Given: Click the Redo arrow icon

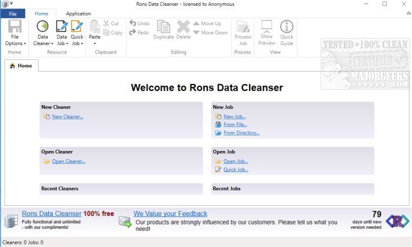Looking at the screenshot, I should tap(133, 32).
